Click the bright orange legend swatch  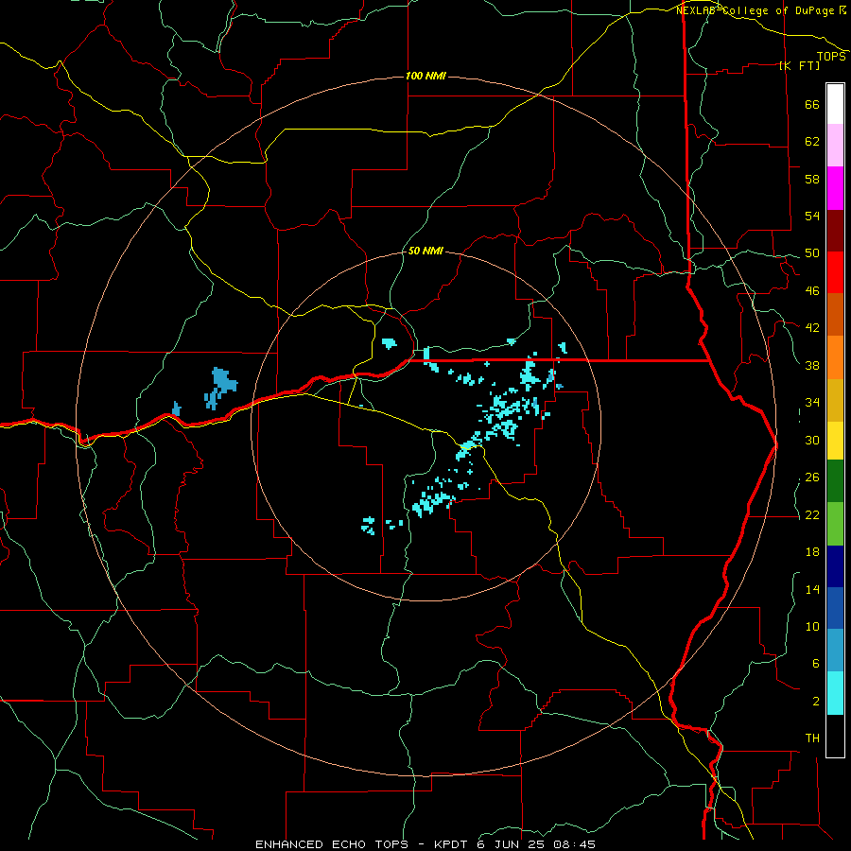(835, 357)
